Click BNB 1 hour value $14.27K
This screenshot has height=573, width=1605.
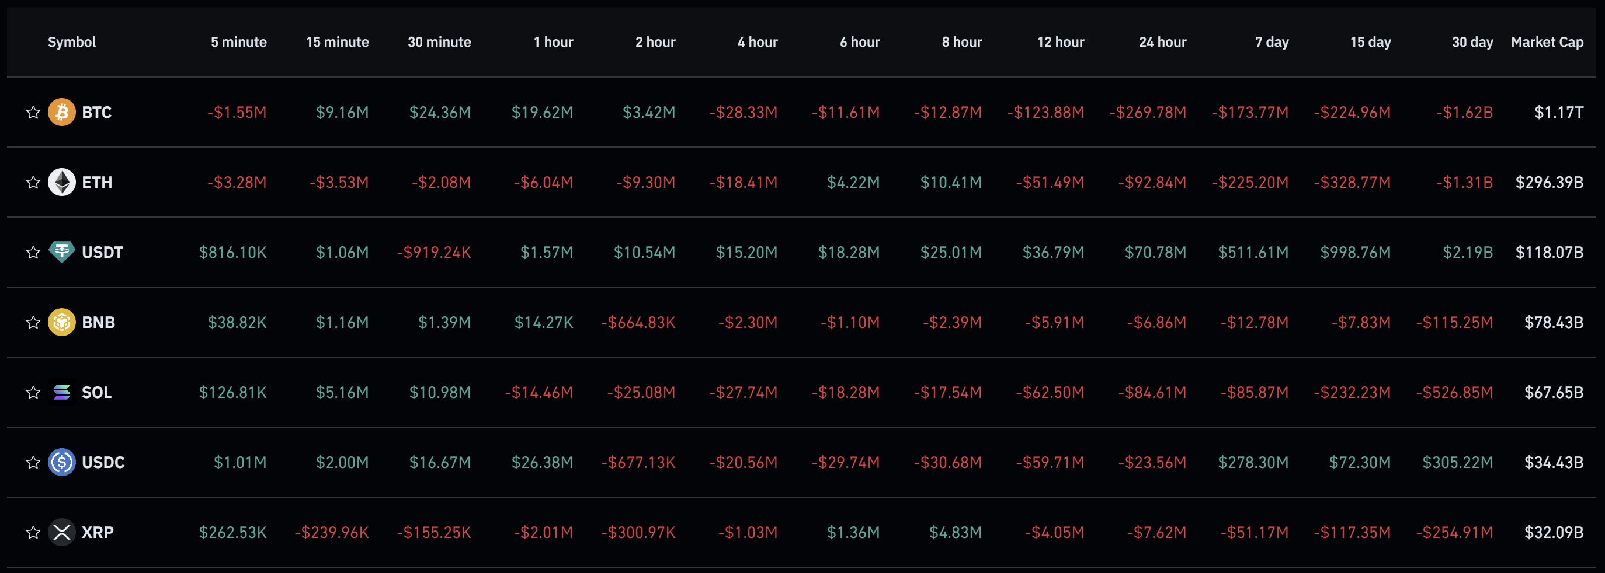(x=543, y=322)
